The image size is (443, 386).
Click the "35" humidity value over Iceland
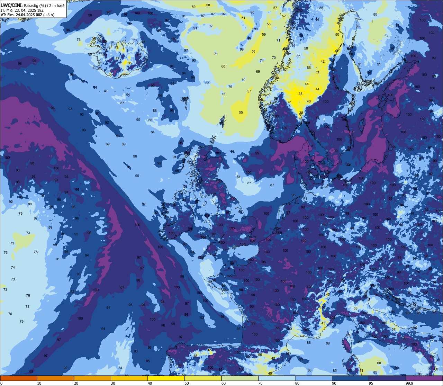tap(130, 63)
